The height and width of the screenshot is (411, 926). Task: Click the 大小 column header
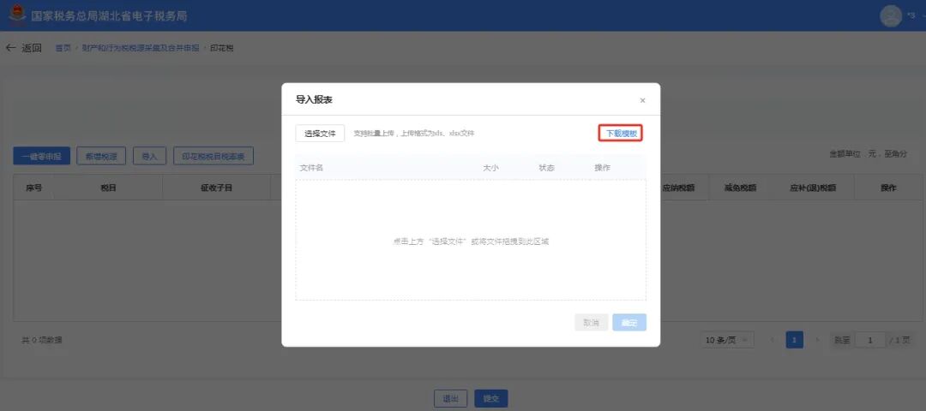click(490, 168)
